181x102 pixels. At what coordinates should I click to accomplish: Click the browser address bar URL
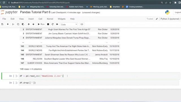pos(40,3)
